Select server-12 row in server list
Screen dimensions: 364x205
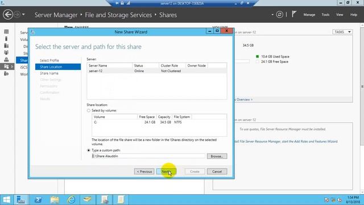coord(157,71)
